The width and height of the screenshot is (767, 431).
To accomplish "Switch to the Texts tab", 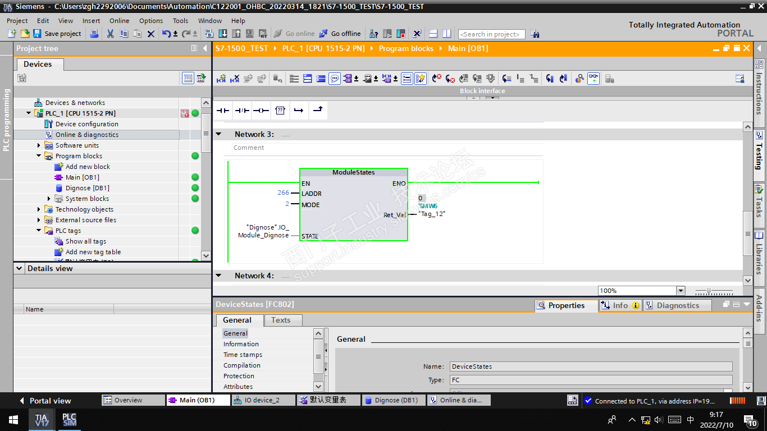I will (281, 320).
